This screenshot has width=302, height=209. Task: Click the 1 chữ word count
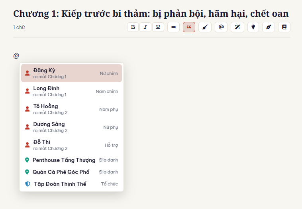coord(19,28)
